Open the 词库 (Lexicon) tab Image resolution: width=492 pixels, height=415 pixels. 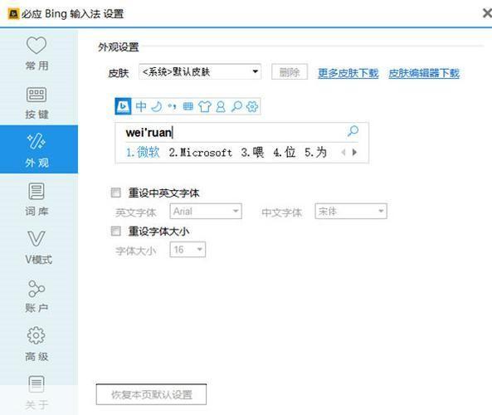pyautogui.click(x=39, y=198)
